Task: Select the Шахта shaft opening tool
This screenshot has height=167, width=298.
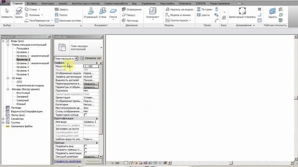Action: (x=203, y=15)
